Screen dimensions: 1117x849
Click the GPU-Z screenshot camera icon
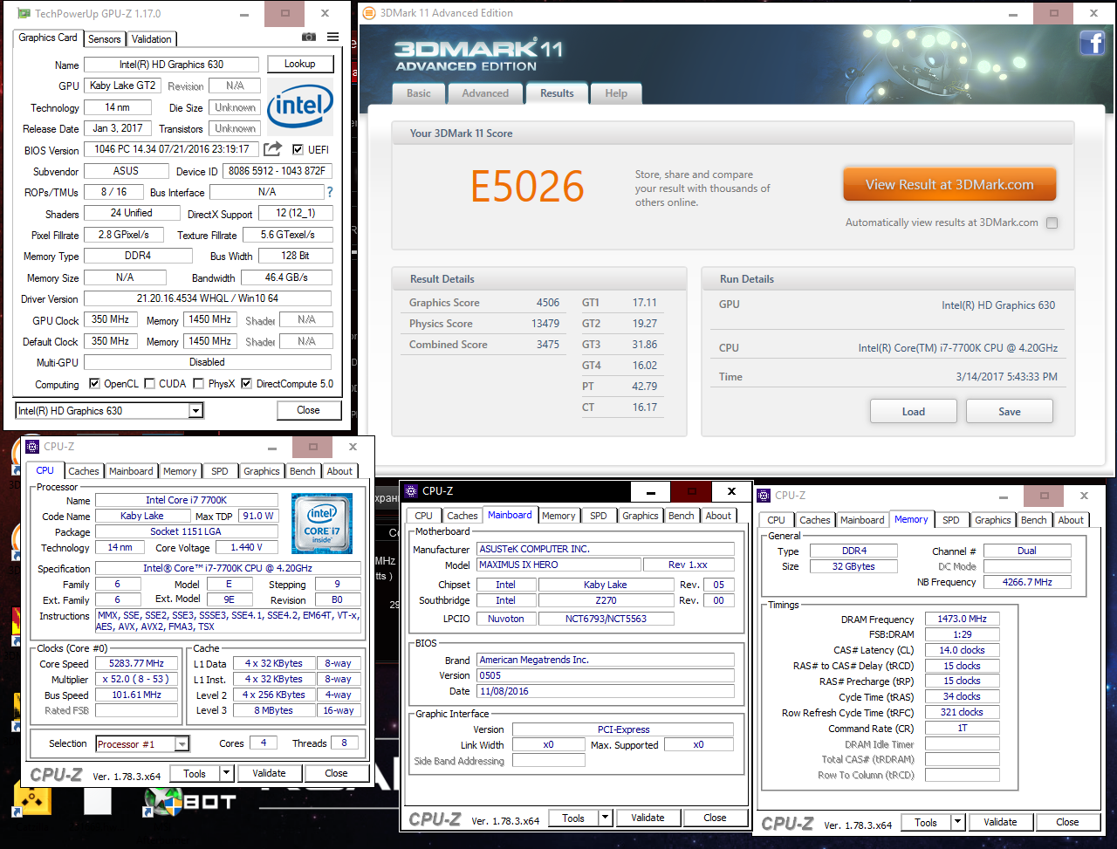(309, 38)
